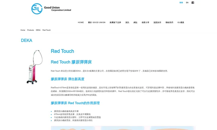Open the 集團旗下品牌 menu item

[x=115, y=22]
